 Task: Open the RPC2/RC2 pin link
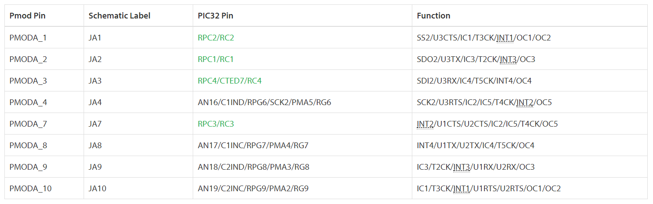[216, 38]
